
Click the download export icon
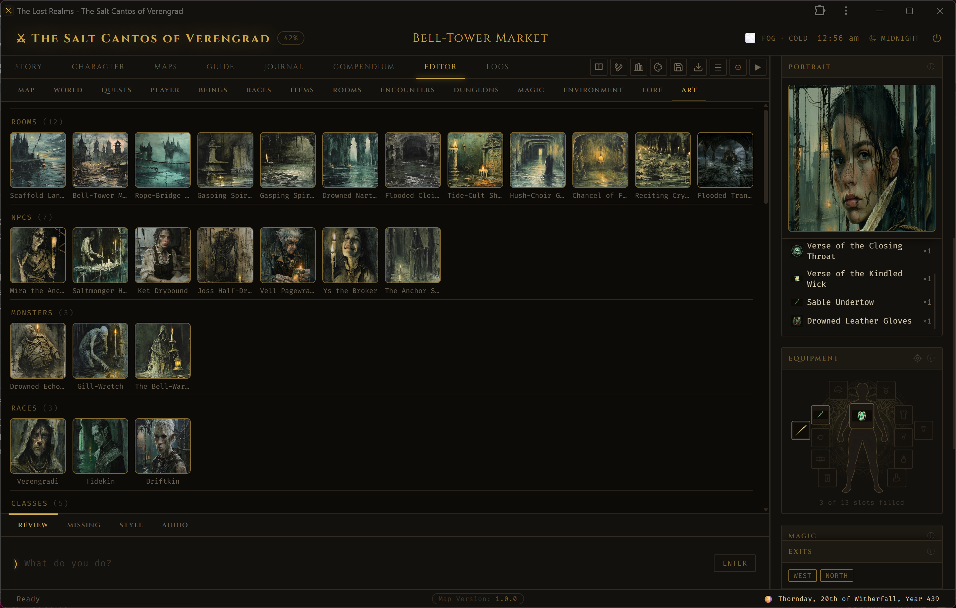click(698, 67)
